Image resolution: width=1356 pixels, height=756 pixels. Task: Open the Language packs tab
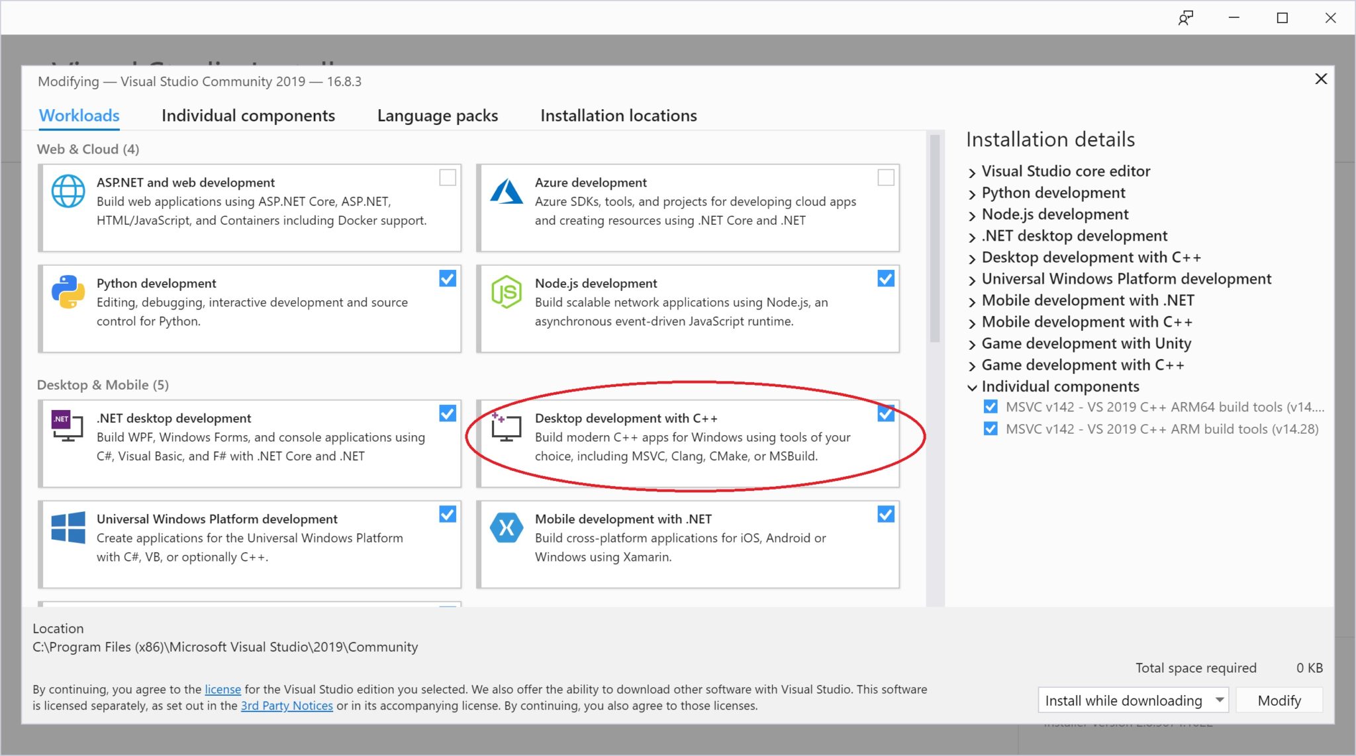438,116
